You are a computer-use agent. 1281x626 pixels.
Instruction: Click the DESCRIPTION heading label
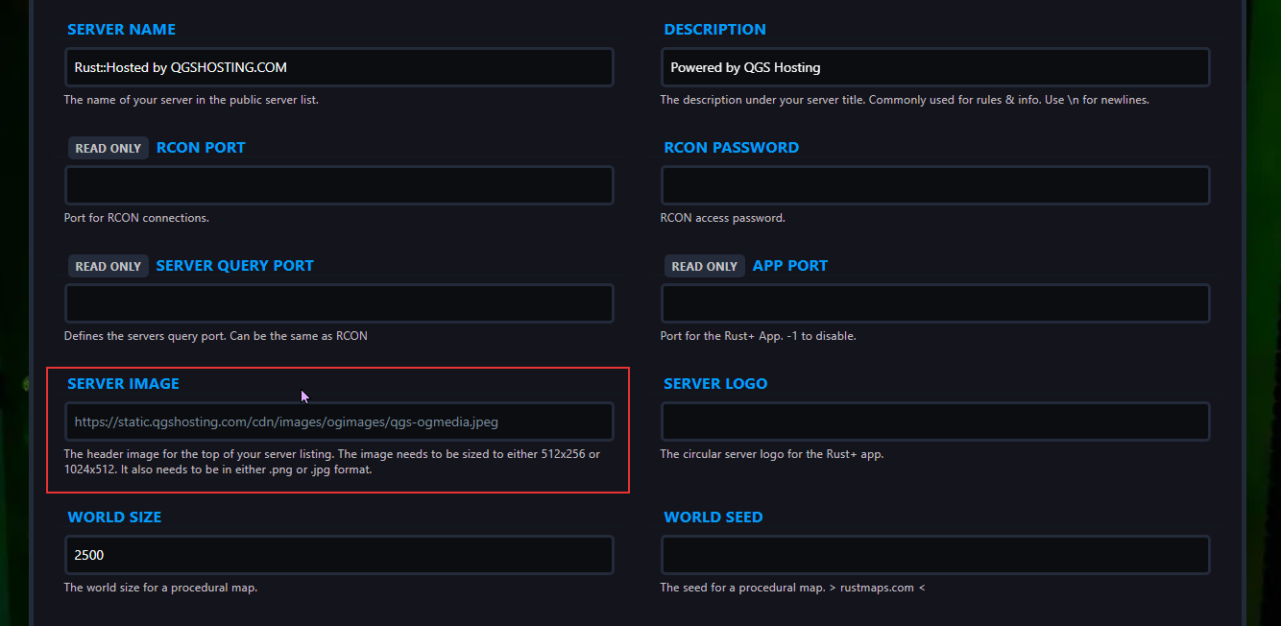coord(714,30)
